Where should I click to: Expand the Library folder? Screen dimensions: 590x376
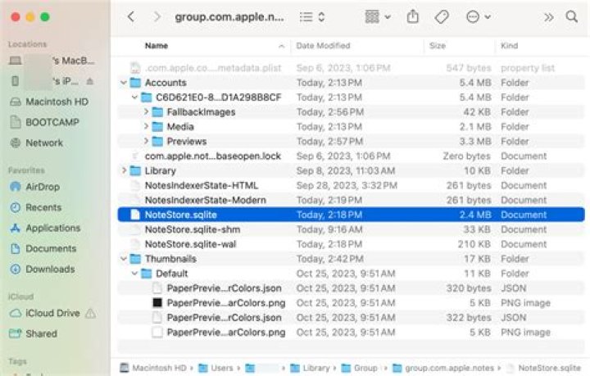[x=124, y=170]
